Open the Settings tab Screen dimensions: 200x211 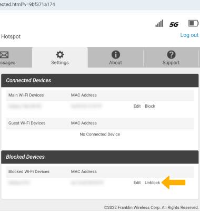click(60, 57)
